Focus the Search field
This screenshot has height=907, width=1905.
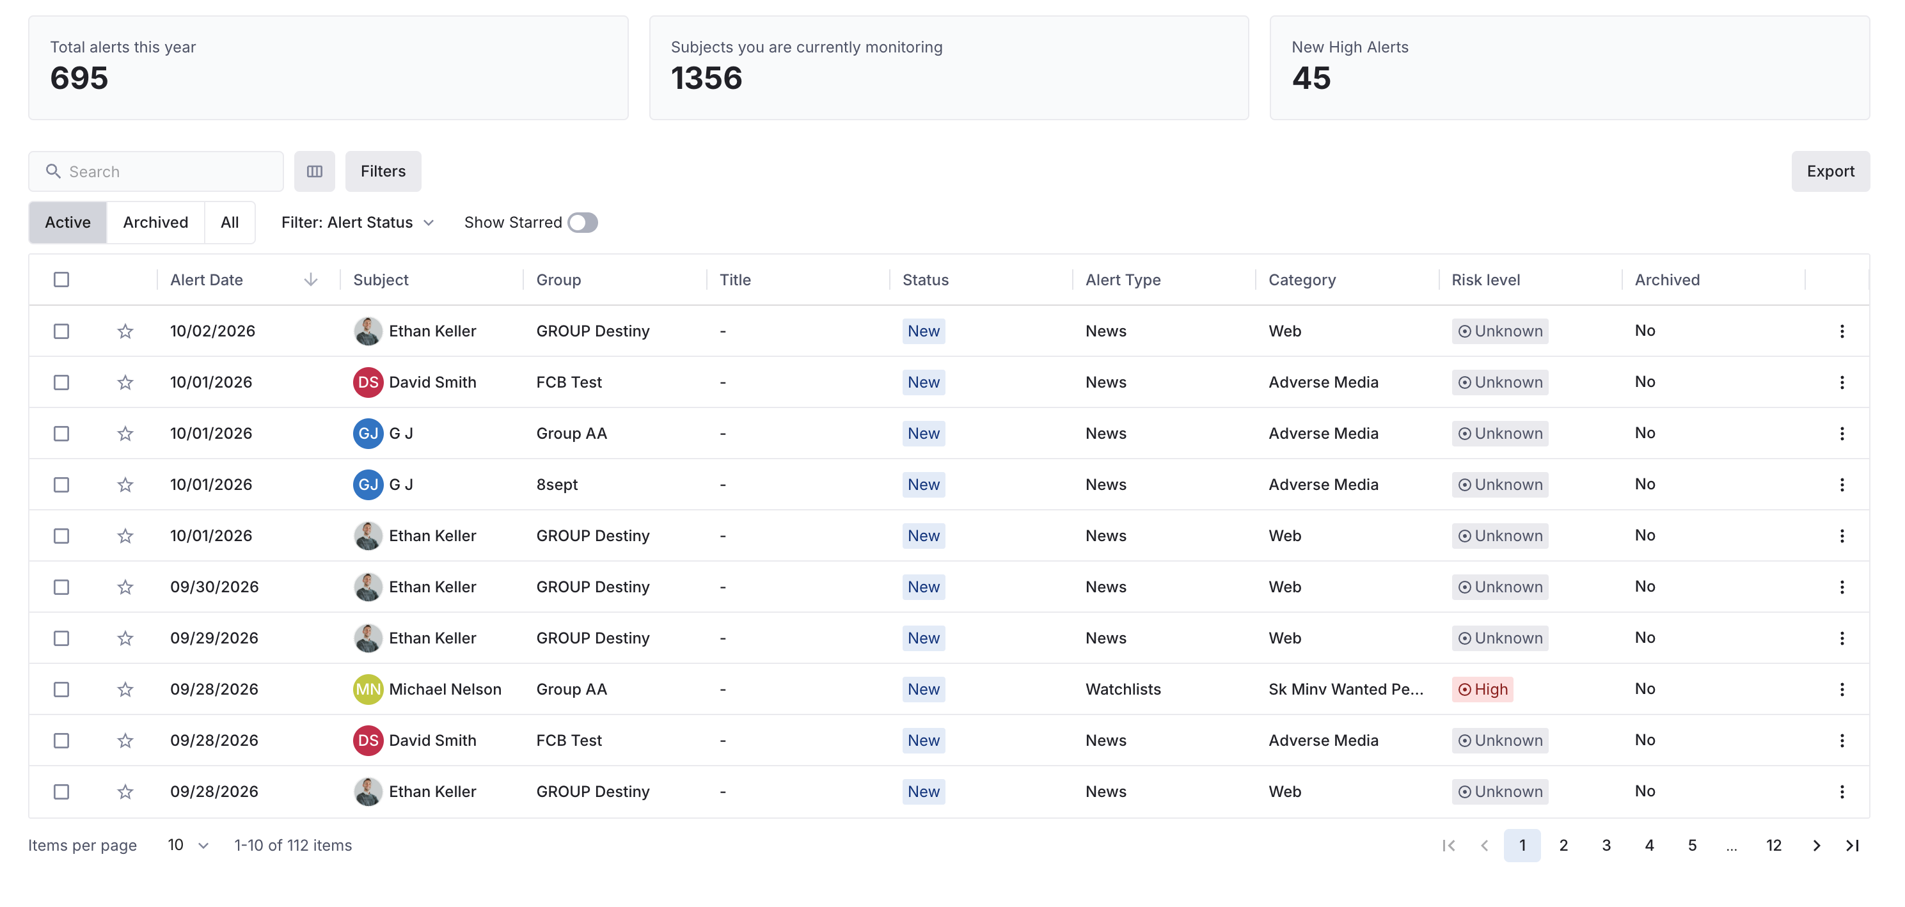point(156,171)
